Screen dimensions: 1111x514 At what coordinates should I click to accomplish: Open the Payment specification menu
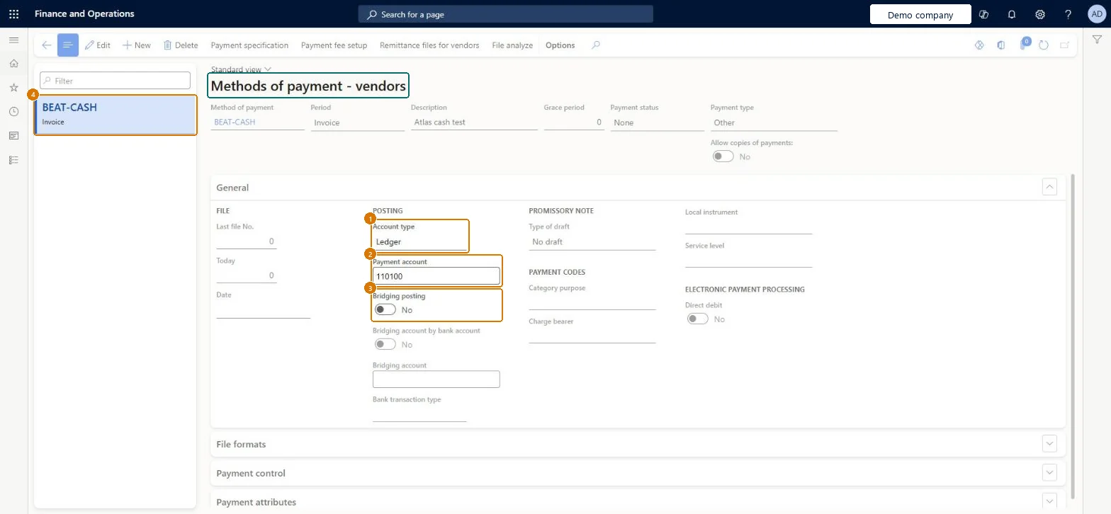tap(249, 45)
